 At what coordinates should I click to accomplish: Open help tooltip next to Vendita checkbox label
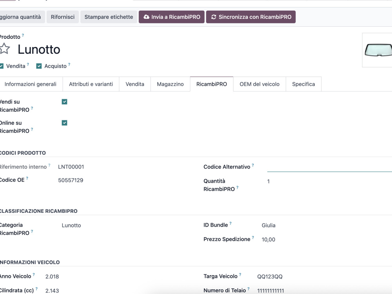pyautogui.click(x=28, y=65)
